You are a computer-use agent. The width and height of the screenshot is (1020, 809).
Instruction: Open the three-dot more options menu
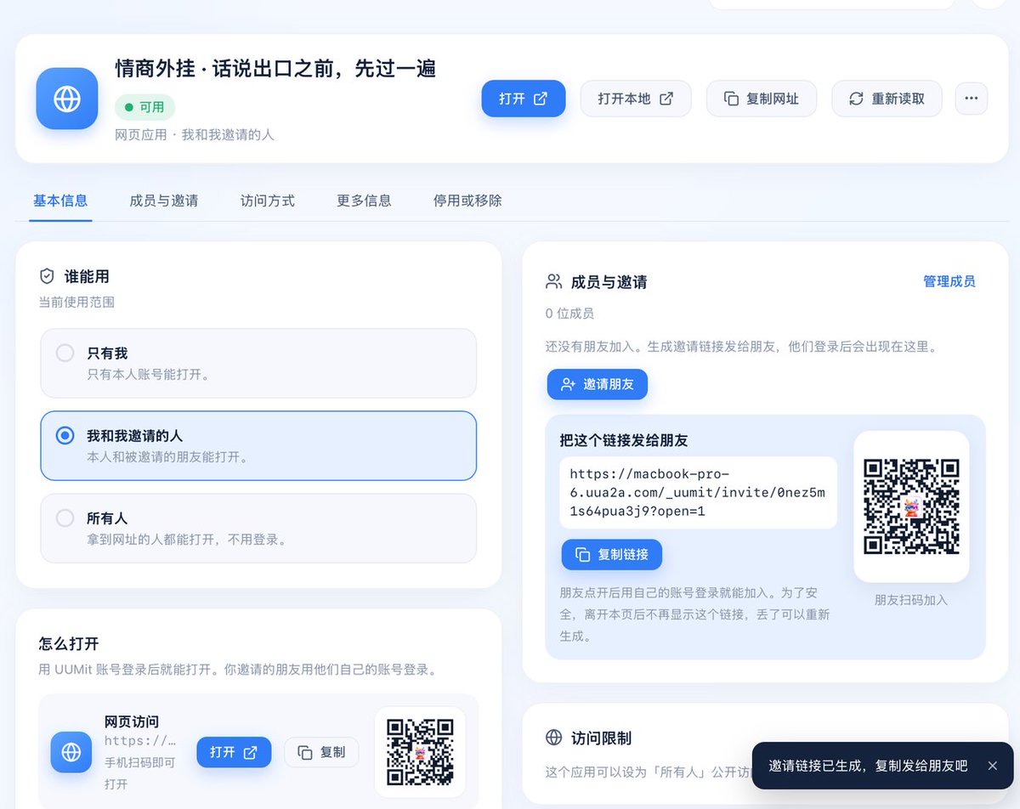coord(972,99)
